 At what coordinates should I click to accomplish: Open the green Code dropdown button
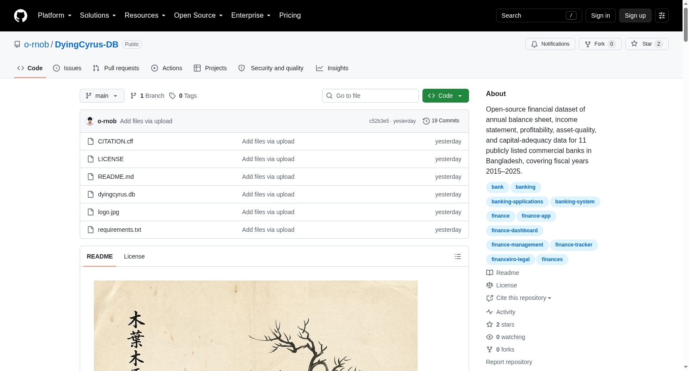pyautogui.click(x=446, y=96)
